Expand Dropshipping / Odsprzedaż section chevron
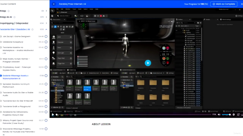 point(46,23)
